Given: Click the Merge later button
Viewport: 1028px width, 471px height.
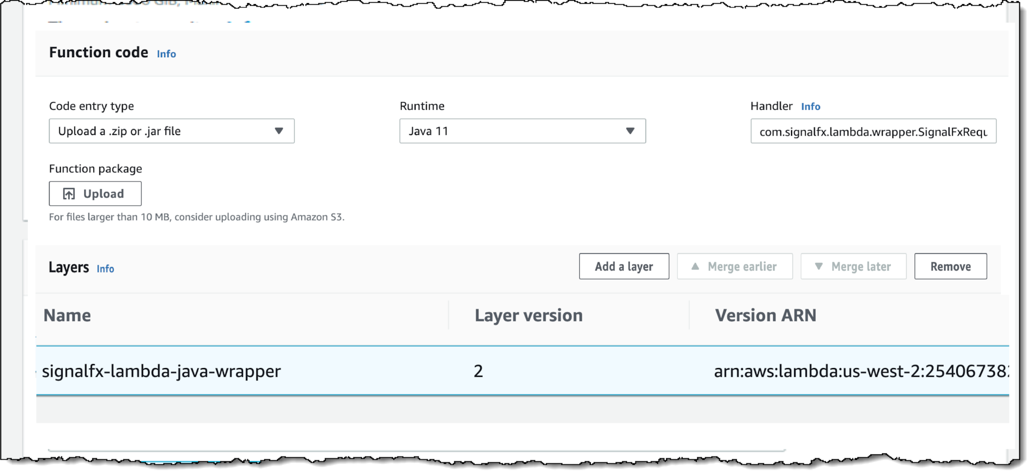Looking at the screenshot, I should click(x=853, y=266).
